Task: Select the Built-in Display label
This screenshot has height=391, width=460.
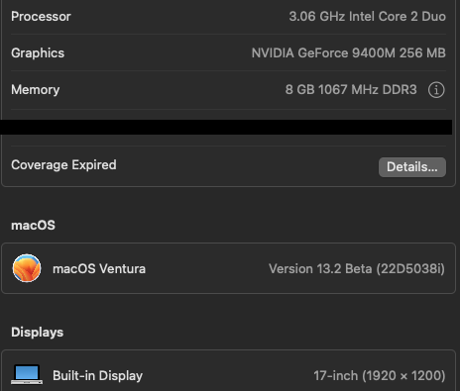Action: click(x=98, y=375)
